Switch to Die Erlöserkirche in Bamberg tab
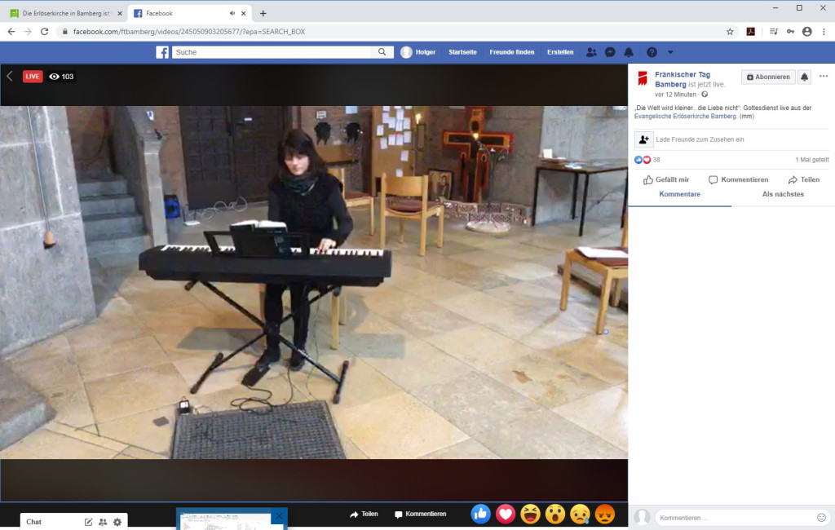835x530 pixels. click(x=65, y=13)
